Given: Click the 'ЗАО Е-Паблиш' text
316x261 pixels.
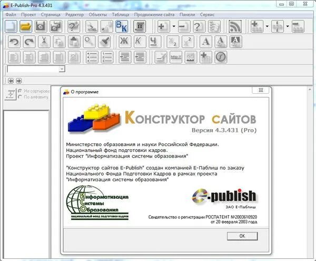Looking at the screenshot, I should coord(241,207).
